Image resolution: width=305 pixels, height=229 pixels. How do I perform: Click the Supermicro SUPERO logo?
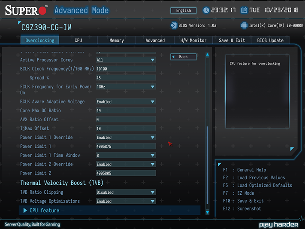click(26, 10)
